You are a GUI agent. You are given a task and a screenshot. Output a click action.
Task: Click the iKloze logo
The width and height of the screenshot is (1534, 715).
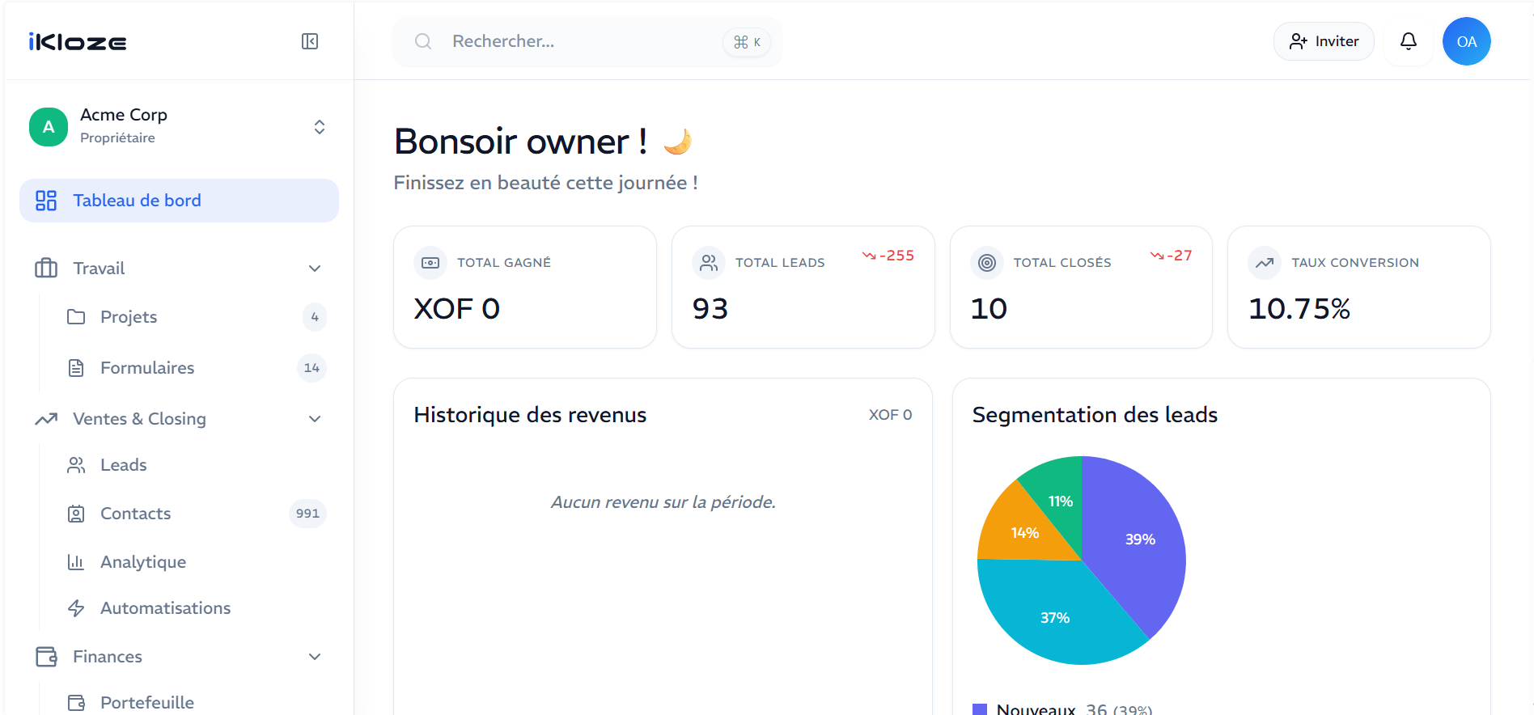[78, 42]
